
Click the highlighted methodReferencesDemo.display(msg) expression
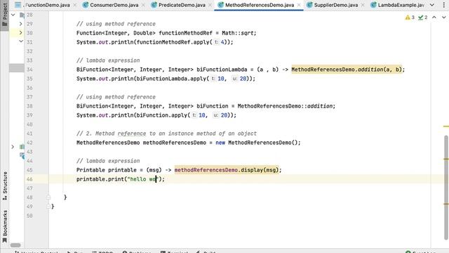pos(227,170)
